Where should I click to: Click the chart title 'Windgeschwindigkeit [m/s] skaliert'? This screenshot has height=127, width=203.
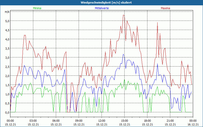coord(106,3)
